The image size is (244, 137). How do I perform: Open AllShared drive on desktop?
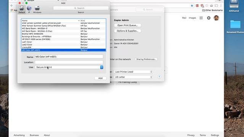click(x=234, y=6)
